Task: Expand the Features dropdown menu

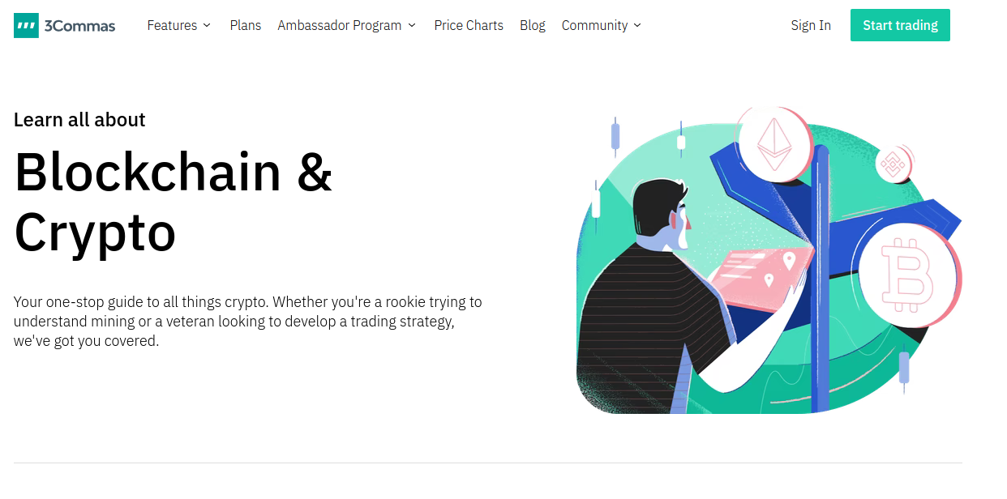Action: (x=178, y=25)
